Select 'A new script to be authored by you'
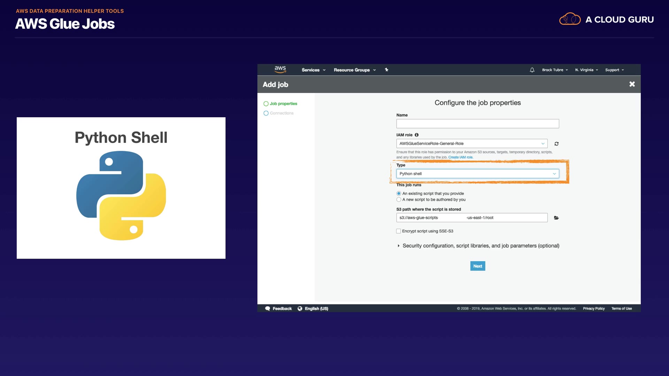The height and width of the screenshot is (376, 669). (x=399, y=200)
